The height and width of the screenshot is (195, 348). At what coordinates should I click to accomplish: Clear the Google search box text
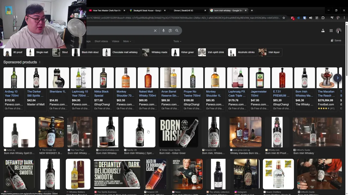pos(155,31)
